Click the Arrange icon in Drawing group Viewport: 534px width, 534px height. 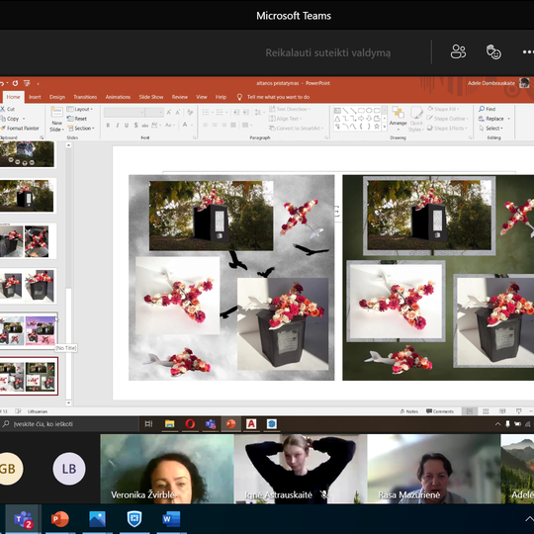(398, 117)
